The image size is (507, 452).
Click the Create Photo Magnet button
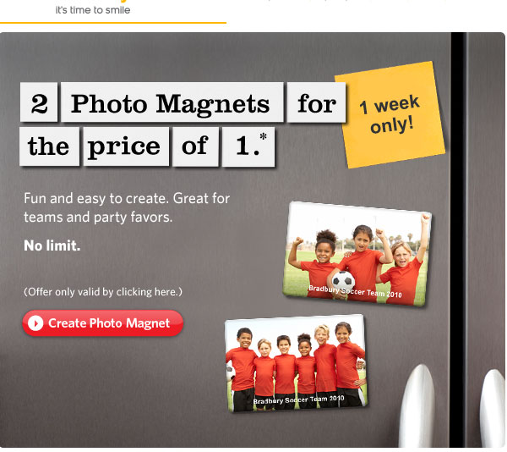point(103,322)
